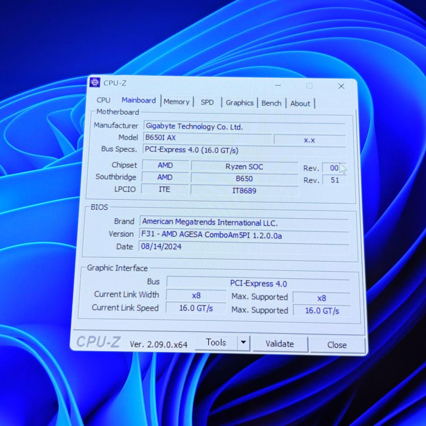Click the Manufacturer field Gigabyte Technology Co. Ltd.

click(244, 127)
